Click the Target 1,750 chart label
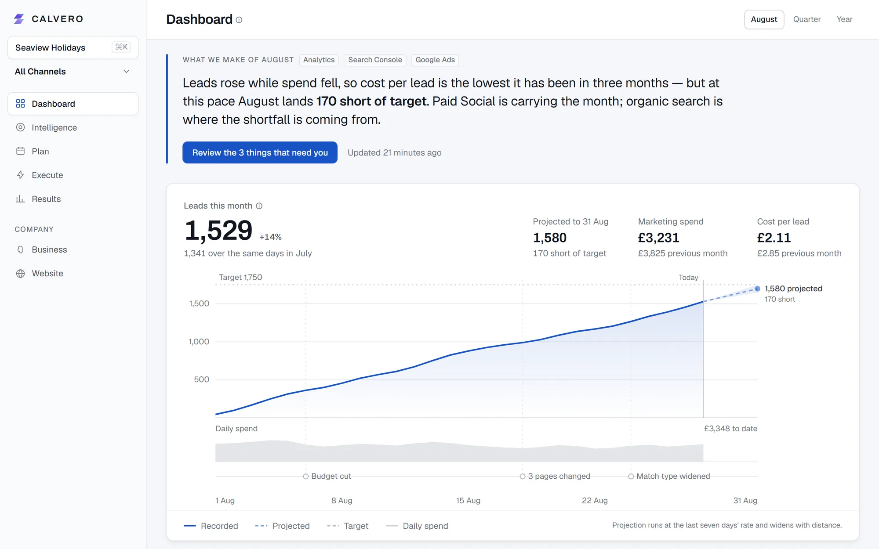This screenshot has width=879, height=549. (240, 277)
